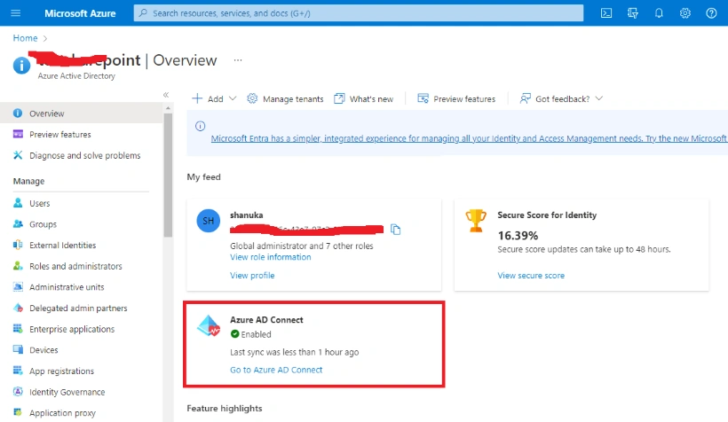
Task: Open the Microsoft Entra banner link
Action: click(x=469, y=138)
